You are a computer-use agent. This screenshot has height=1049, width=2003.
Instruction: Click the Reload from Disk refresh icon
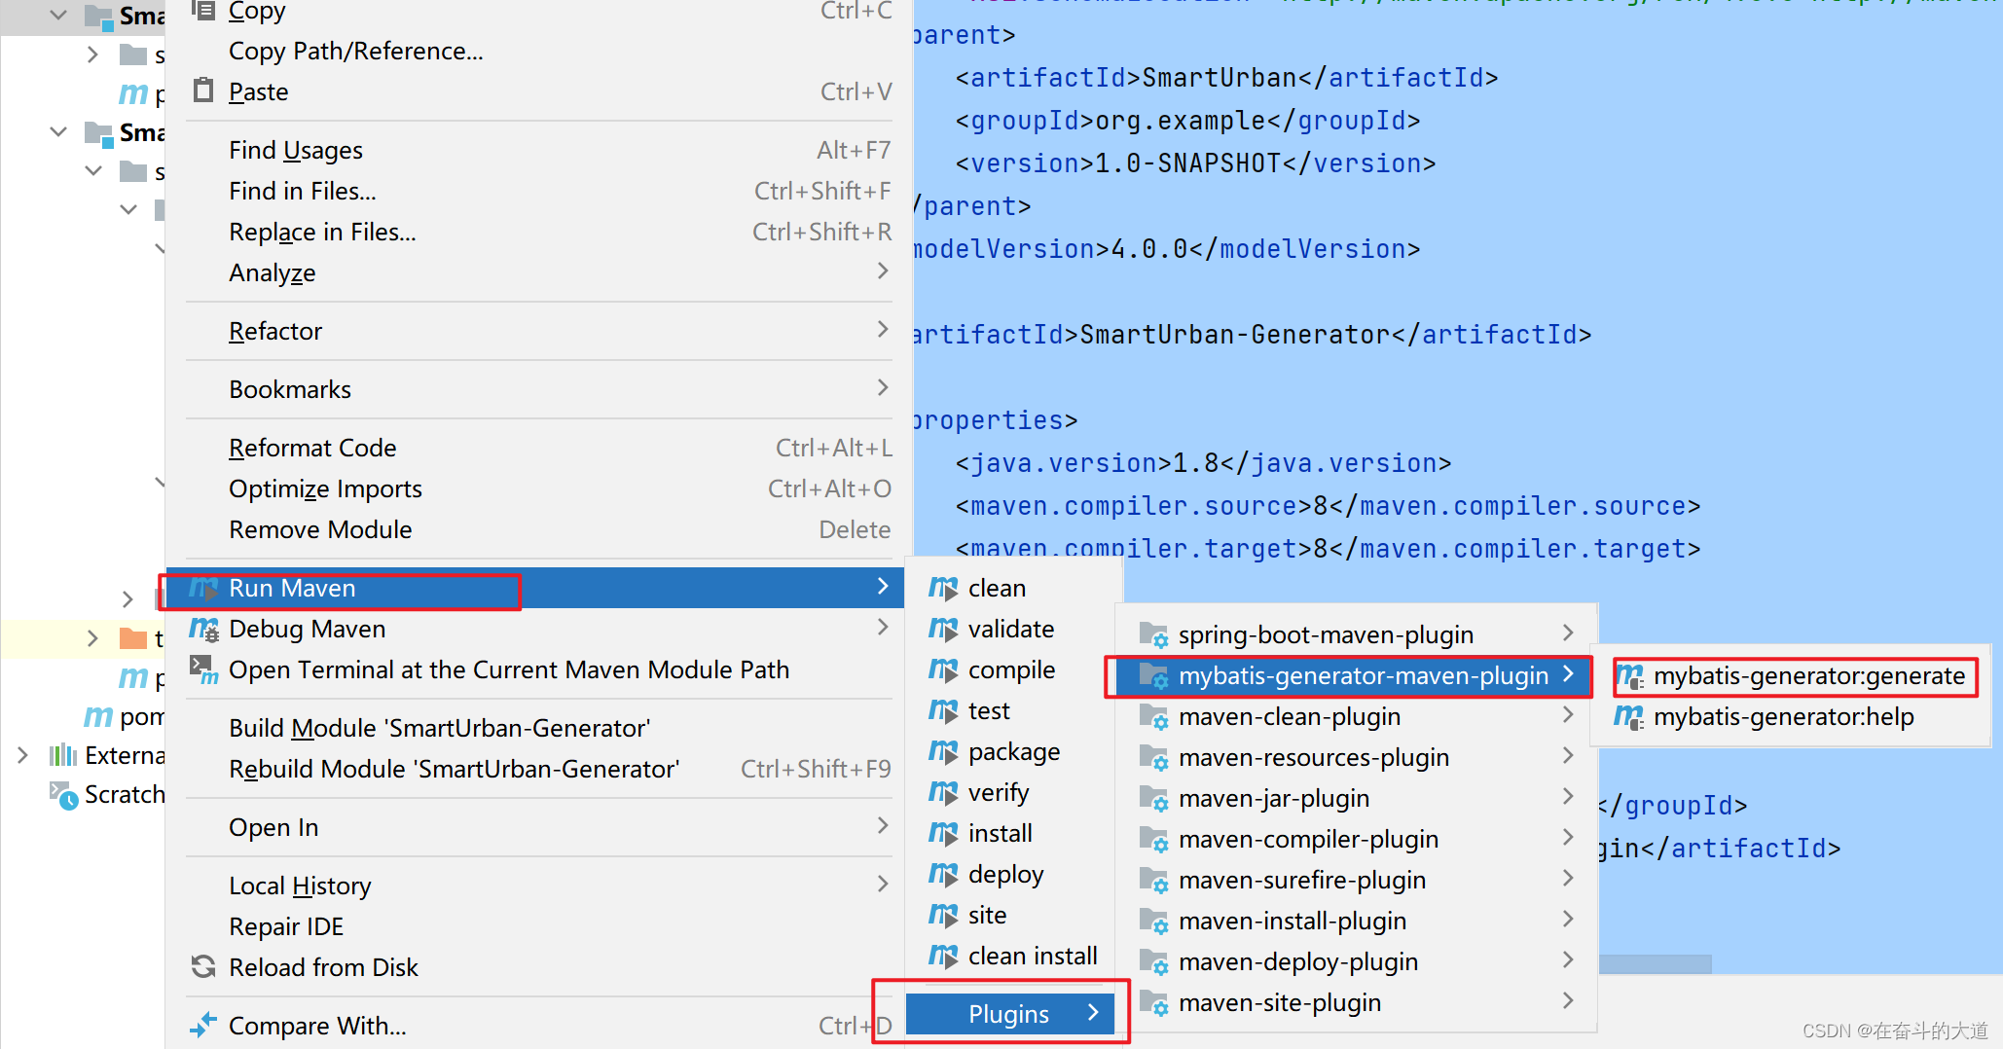click(x=202, y=966)
